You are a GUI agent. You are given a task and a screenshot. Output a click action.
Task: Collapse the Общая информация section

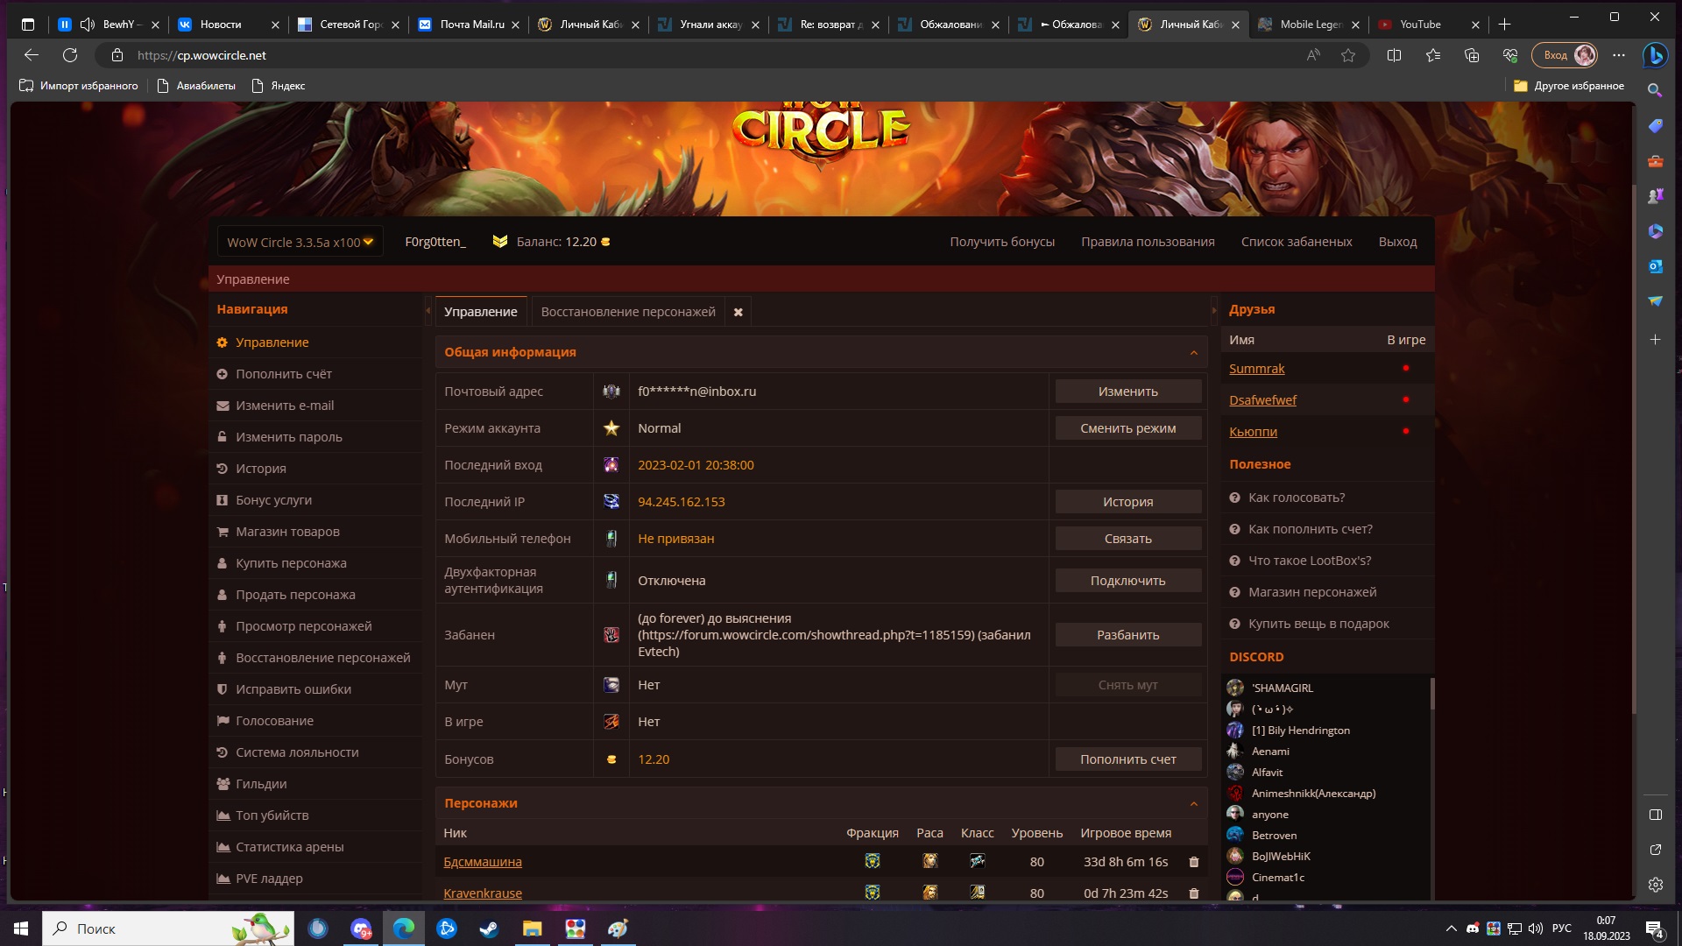tap(1193, 352)
